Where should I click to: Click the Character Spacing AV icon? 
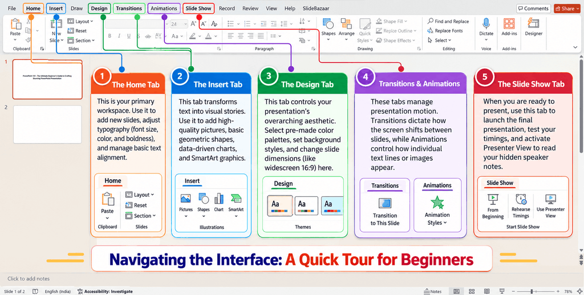pos(159,36)
